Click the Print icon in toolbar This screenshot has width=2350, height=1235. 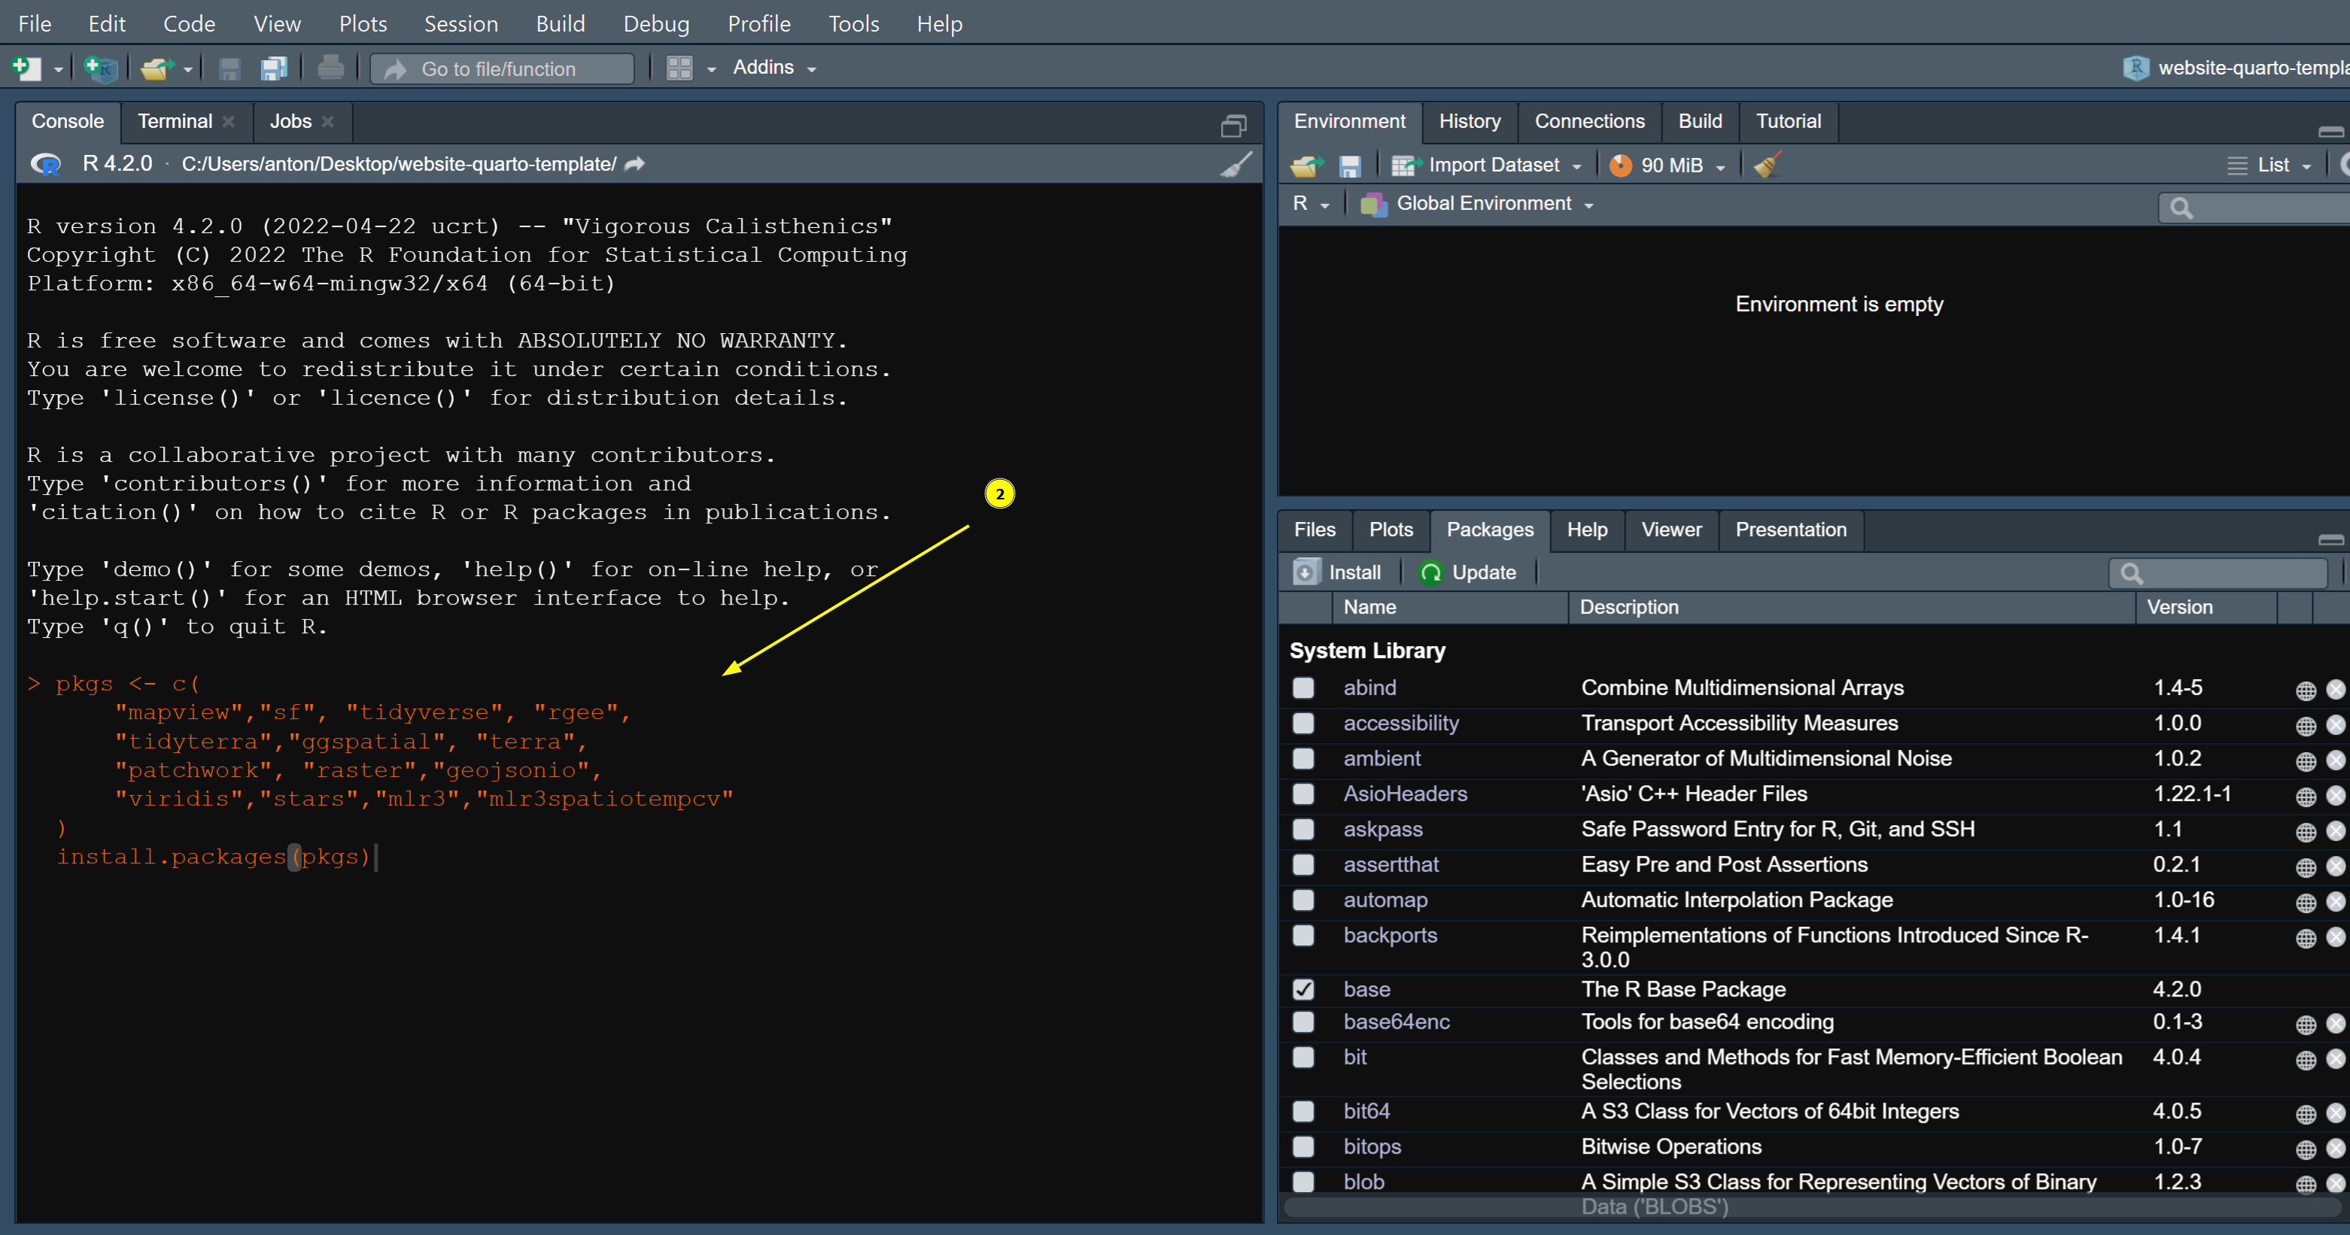330,68
